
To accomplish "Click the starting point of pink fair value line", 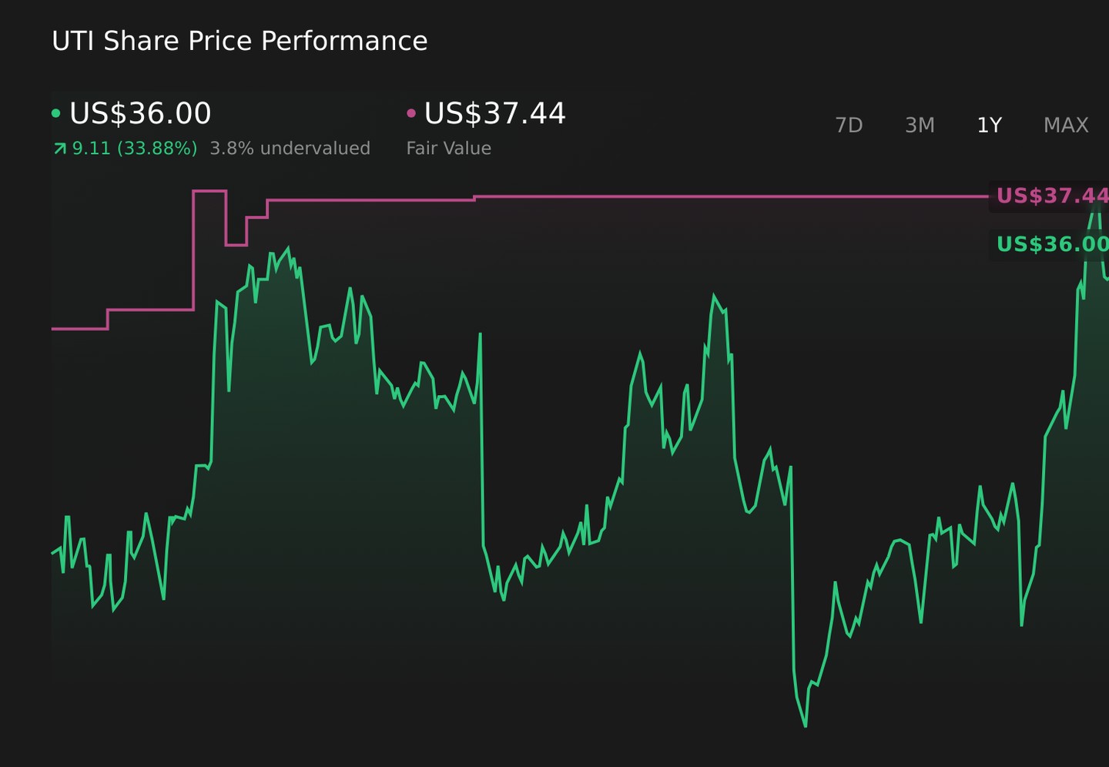I will pos(52,329).
